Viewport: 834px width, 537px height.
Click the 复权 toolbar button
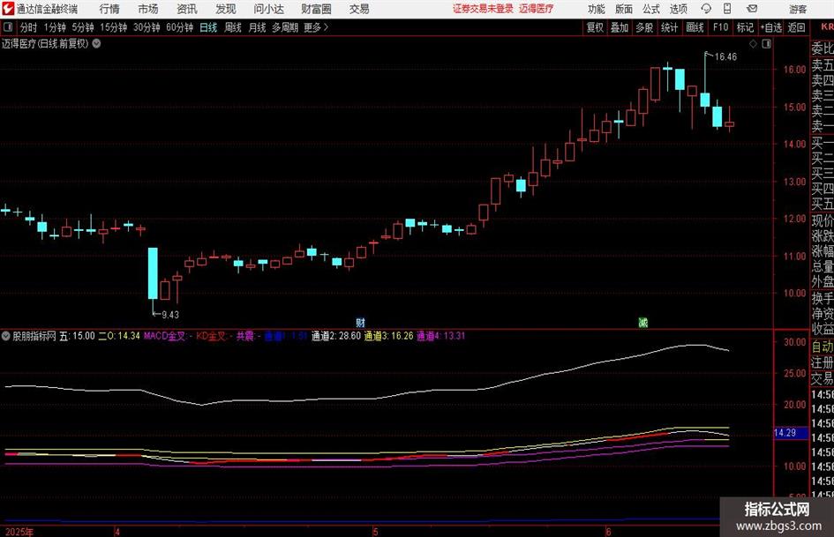point(595,27)
